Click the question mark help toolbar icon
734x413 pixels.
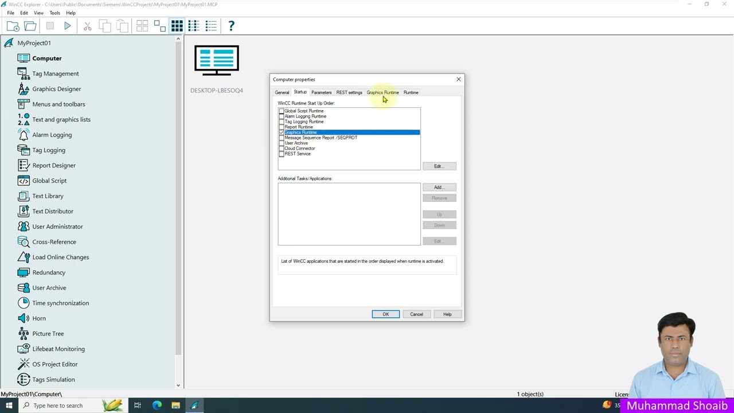pos(231,26)
